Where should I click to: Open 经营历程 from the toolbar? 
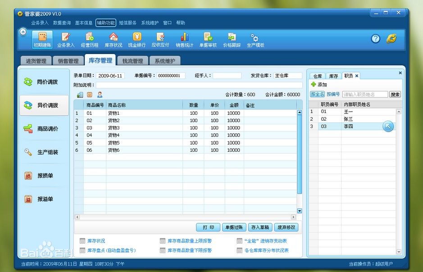tap(89, 40)
